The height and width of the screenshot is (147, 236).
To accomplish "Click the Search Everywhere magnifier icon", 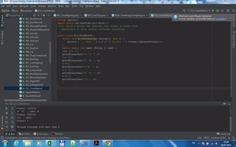I will [233, 11].
